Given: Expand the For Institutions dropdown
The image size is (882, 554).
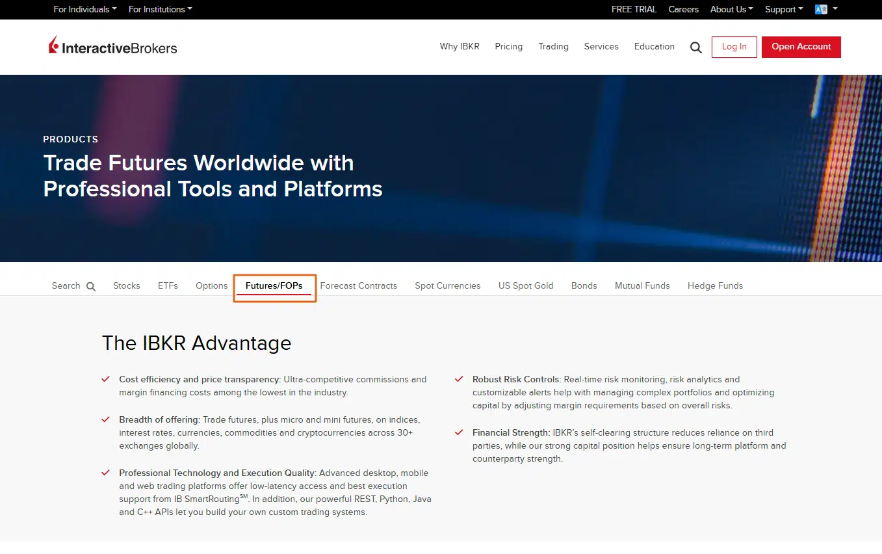Looking at the screenshot, I should [160, 9].
